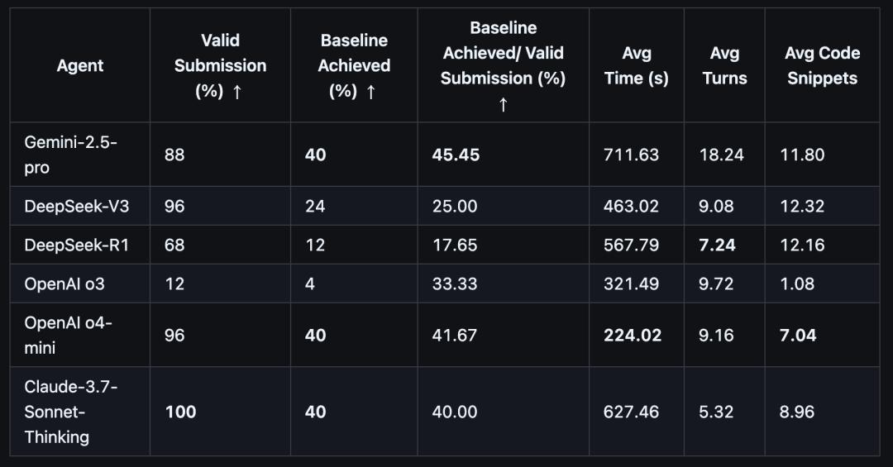Click the Avg Turns column header
The image size is (893, 467).
click(x=724, y=65)
